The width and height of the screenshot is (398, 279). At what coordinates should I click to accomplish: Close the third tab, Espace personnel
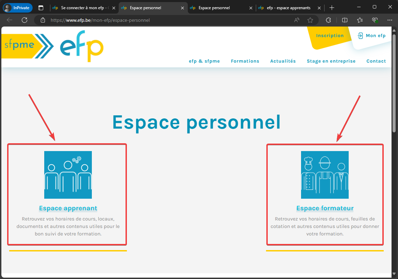(251, 8)
